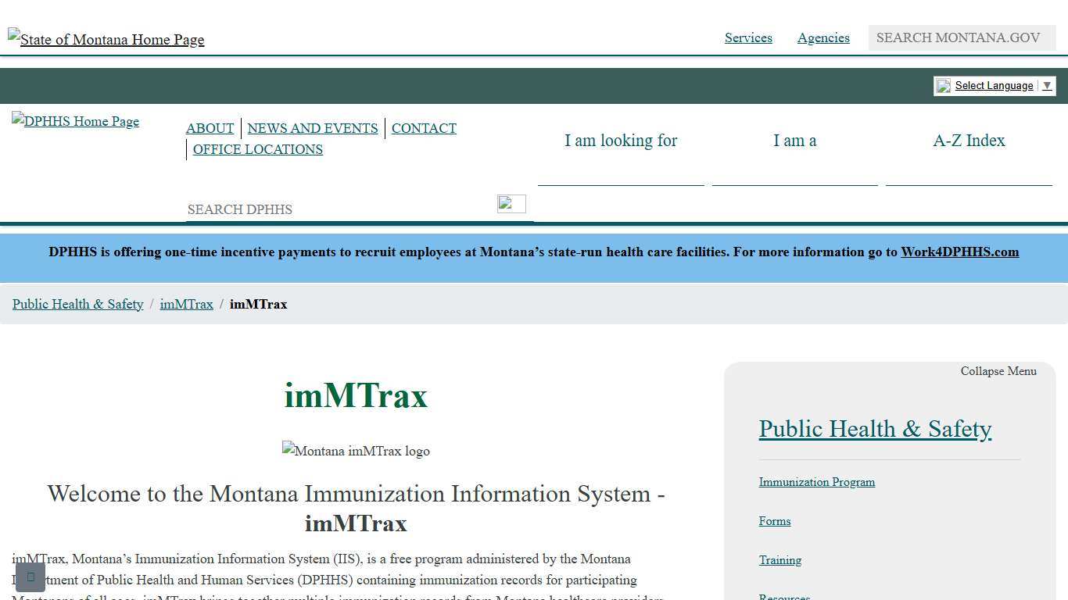Visit the Immunization Program sidebar link
This screenshot has width=1068, height=600.
coord(817,482)
